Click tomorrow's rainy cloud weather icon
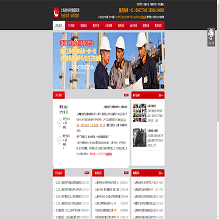Image resolution: width=219 pixels, height=219 pixels. [59, 140]
